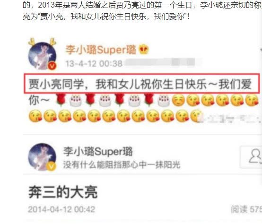The width and height of the screenshot is (262, 224).
Task: Open the second post's profile avatar
Action: [x=42, y=157]
